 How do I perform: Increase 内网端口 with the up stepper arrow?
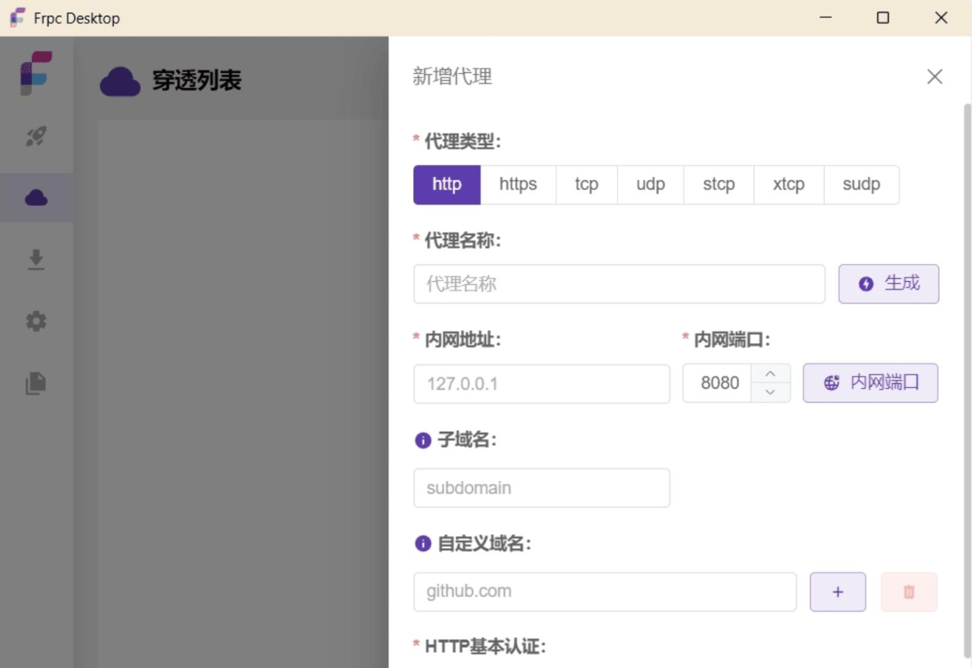click(770, 373)
